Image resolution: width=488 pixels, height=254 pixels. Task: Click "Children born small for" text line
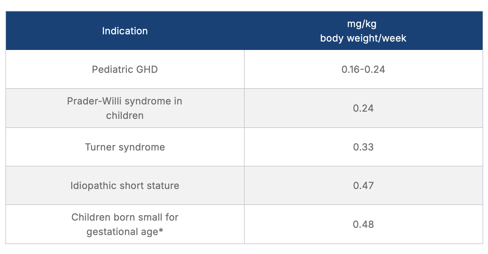[125, 217]
